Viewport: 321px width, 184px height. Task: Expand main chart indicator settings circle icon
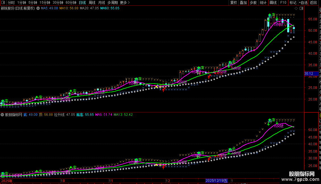38,8
